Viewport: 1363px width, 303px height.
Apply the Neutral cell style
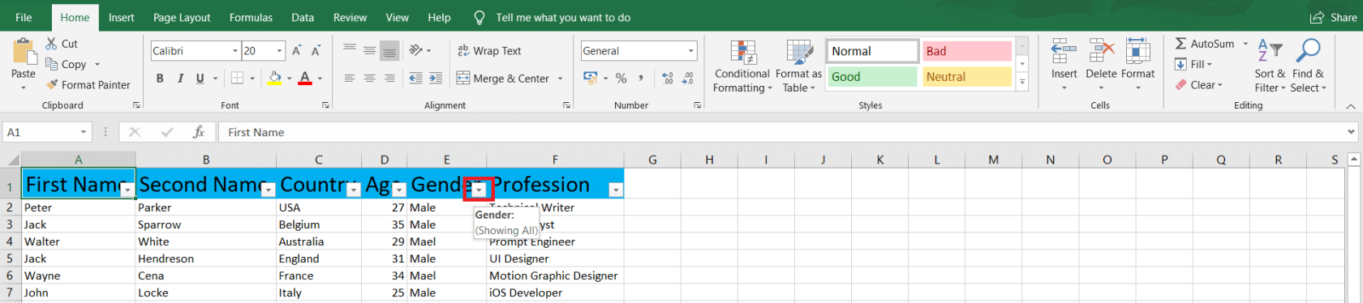[x=967, y=77]
